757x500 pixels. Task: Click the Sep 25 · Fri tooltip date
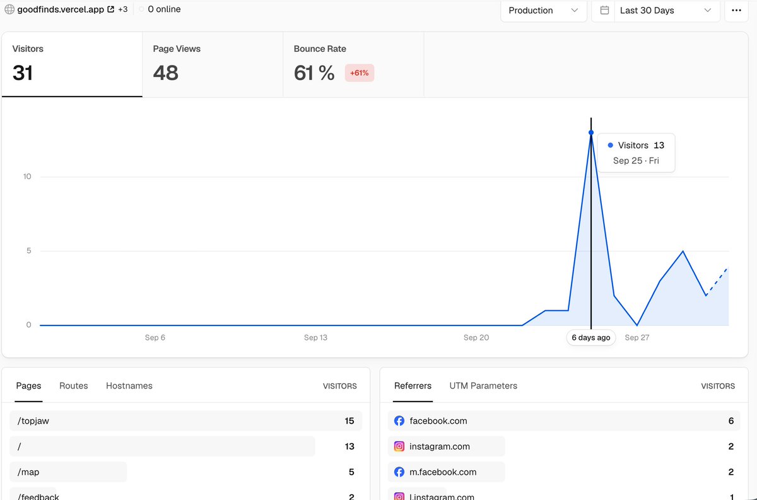coord(636,161)
